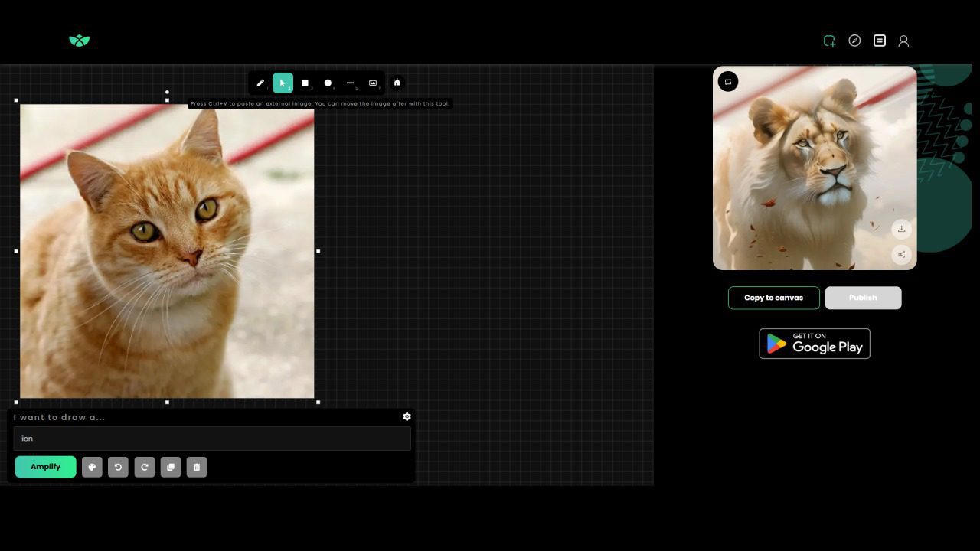
Task: Click the 'lion' prompt text field
Action: (x=212, y=439)
